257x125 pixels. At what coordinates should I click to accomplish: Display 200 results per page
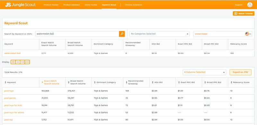tap(27, 62)
